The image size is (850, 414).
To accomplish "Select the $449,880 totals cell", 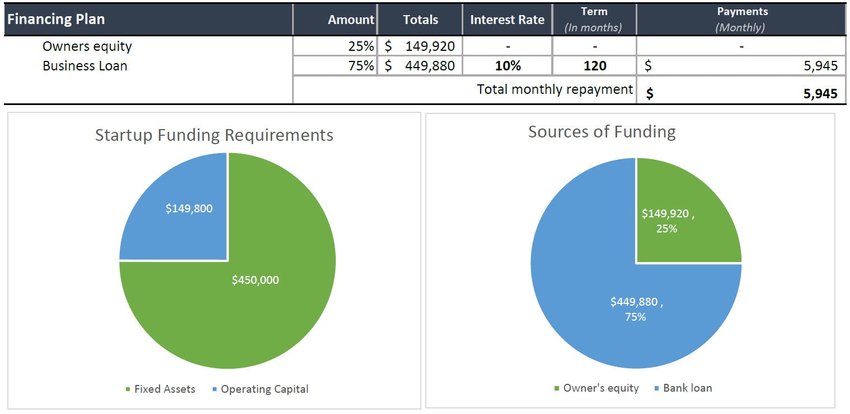I will tap(420, 66).
